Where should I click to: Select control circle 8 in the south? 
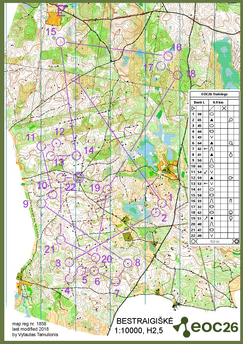(127, 263)
